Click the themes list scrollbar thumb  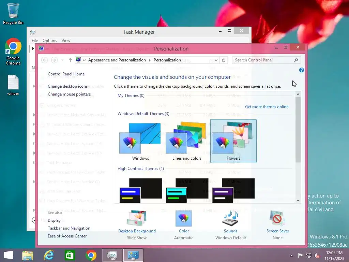pyautogui.click(x=298, y=130)
